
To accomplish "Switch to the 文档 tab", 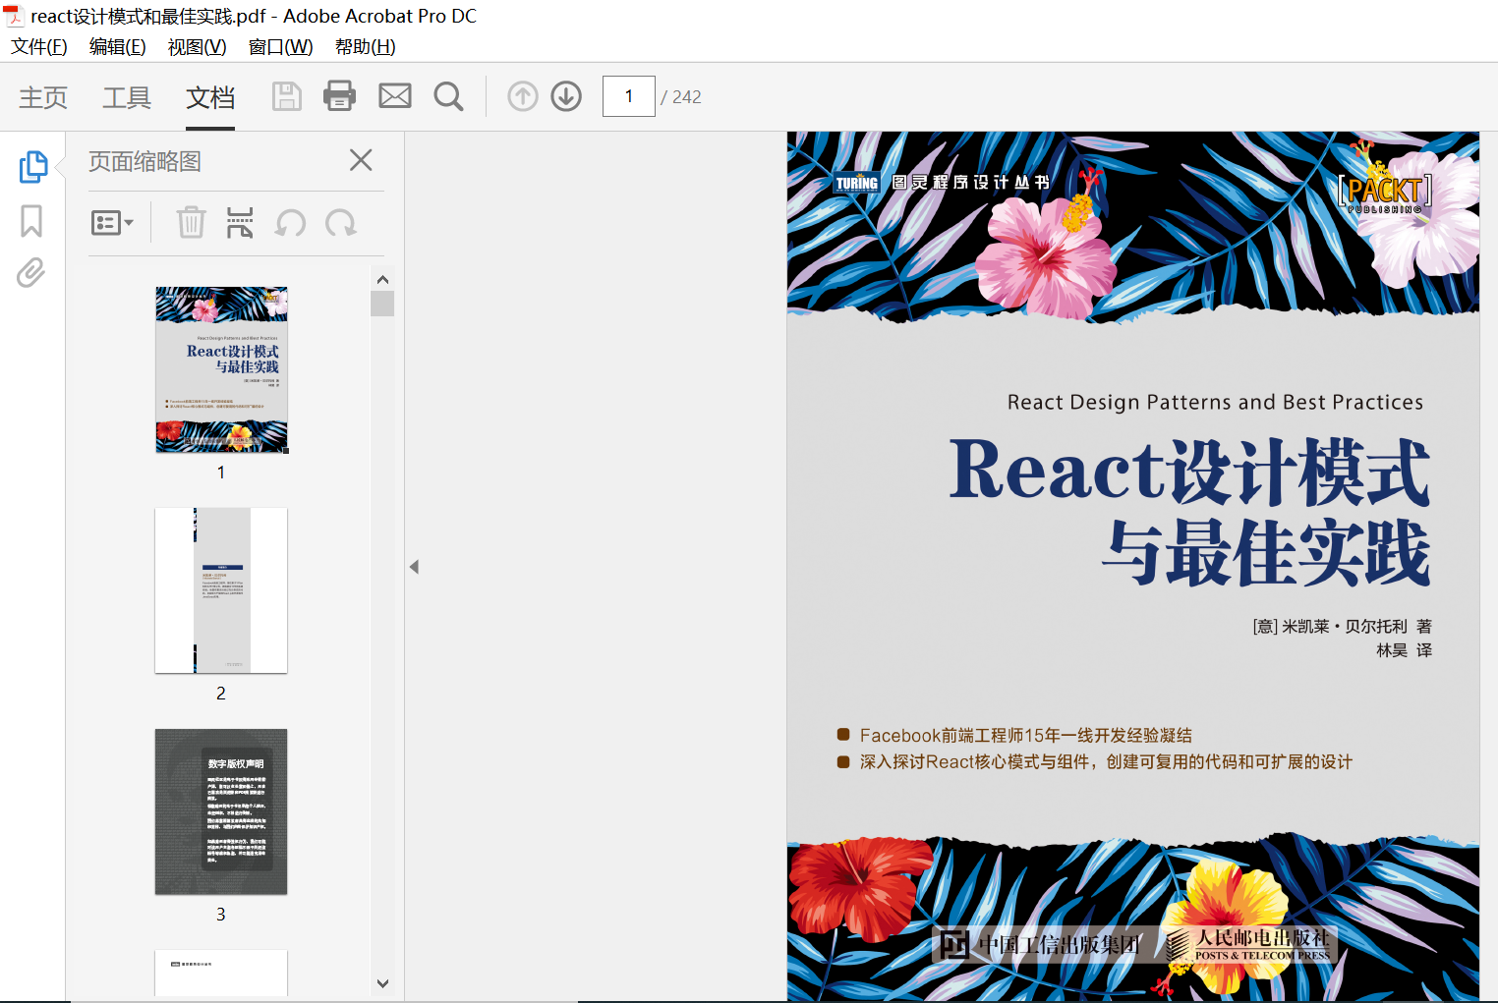I will pyautogui.click(x=210, y=97).
